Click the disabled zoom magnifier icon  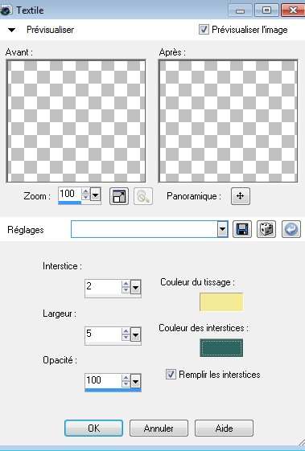coord(143,196)
